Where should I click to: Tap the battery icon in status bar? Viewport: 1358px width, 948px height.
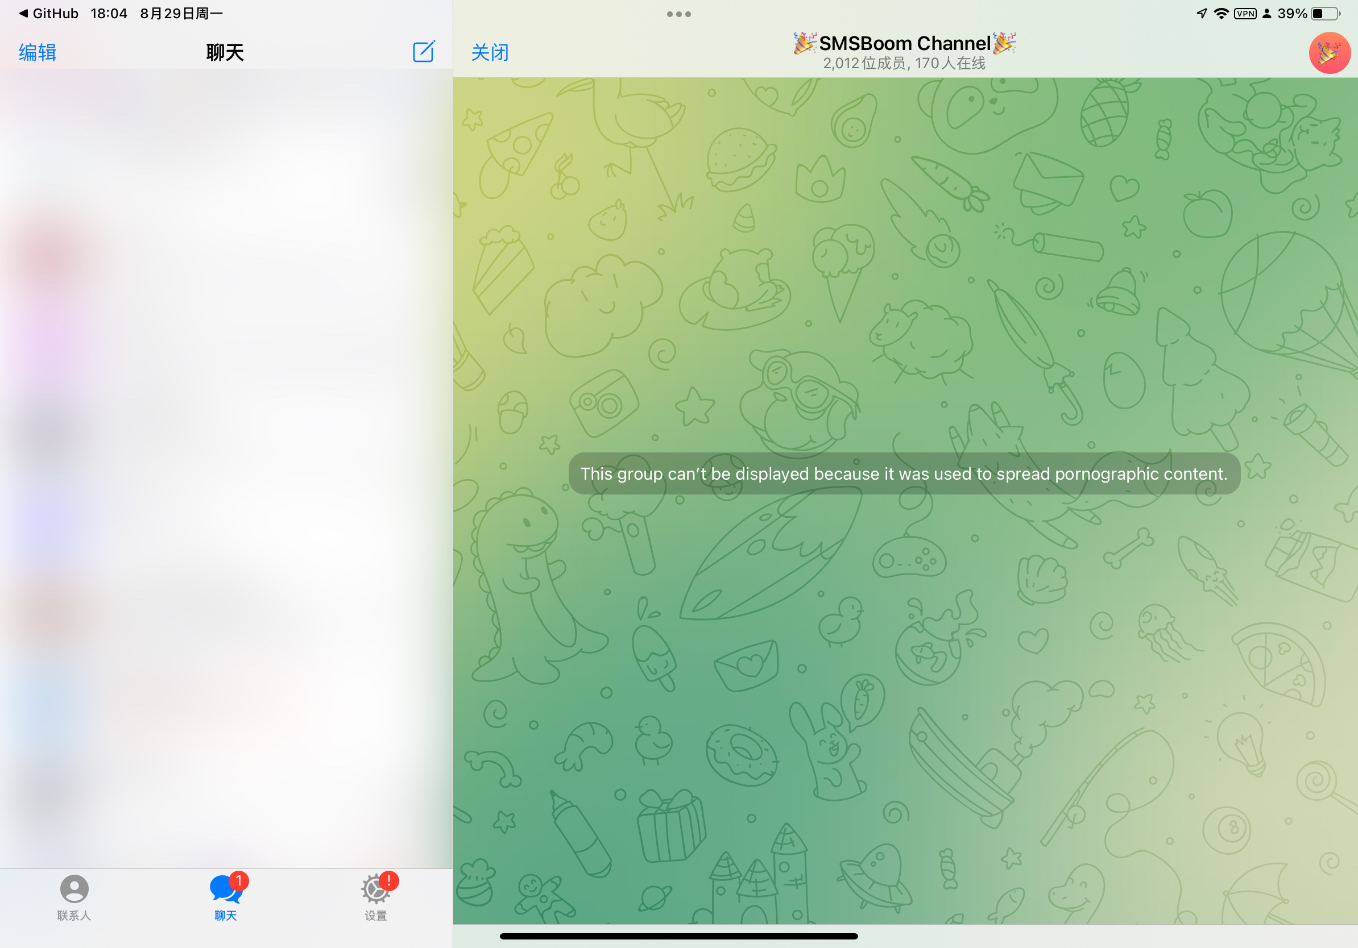(x=1326, y=14)
